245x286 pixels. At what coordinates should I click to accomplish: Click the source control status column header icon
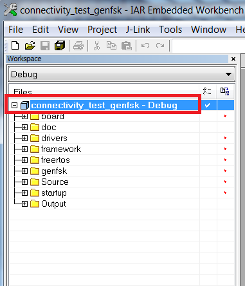(225, 91)
